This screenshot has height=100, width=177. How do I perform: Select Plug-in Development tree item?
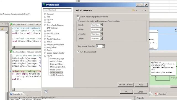click(x=55, y=45)
